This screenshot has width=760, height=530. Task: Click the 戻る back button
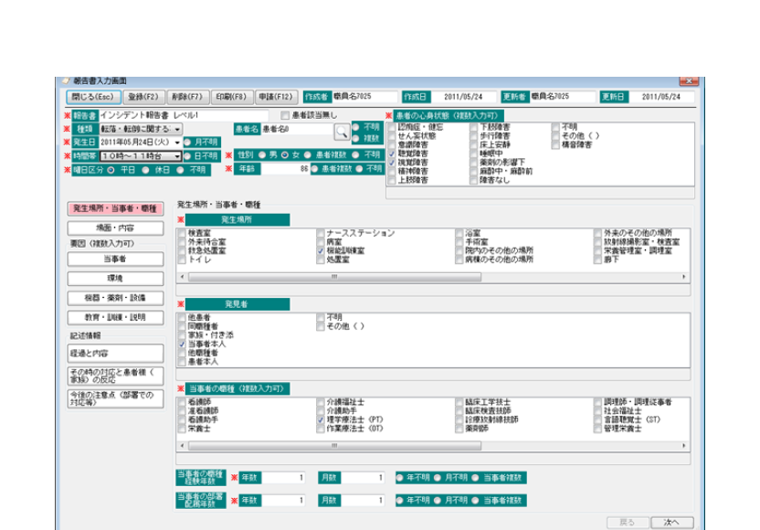pos(628,523)
